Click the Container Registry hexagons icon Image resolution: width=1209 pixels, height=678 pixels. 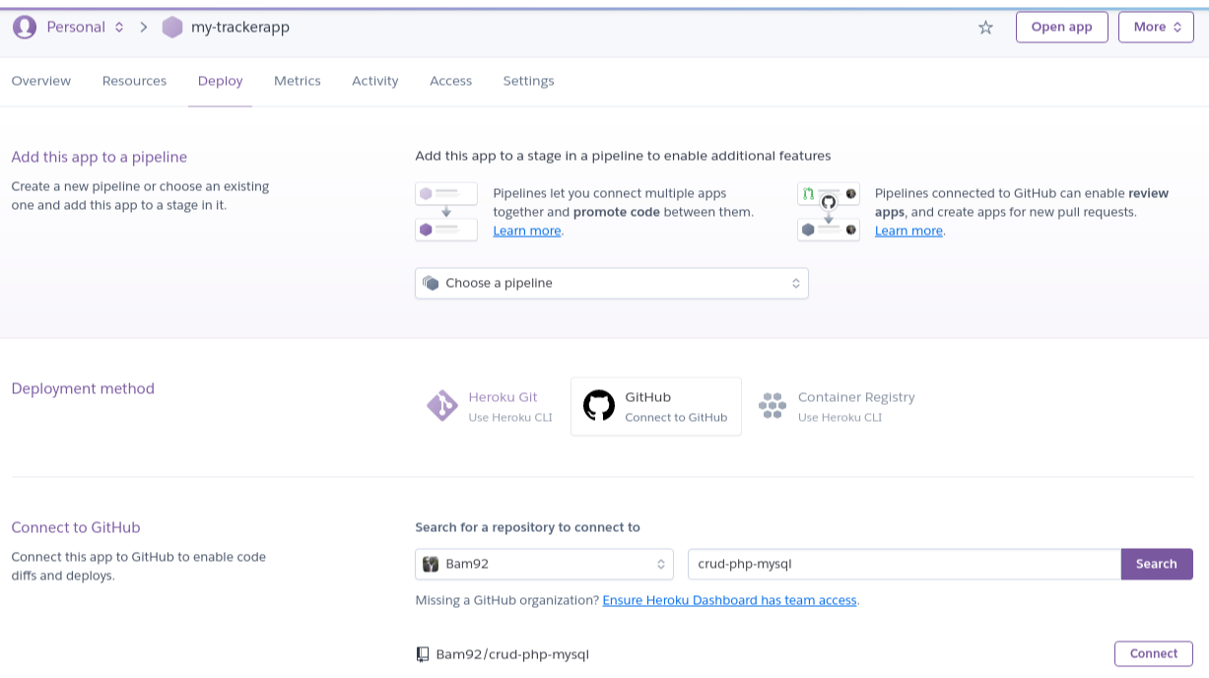pyautogui.click(x=772, y=406)
